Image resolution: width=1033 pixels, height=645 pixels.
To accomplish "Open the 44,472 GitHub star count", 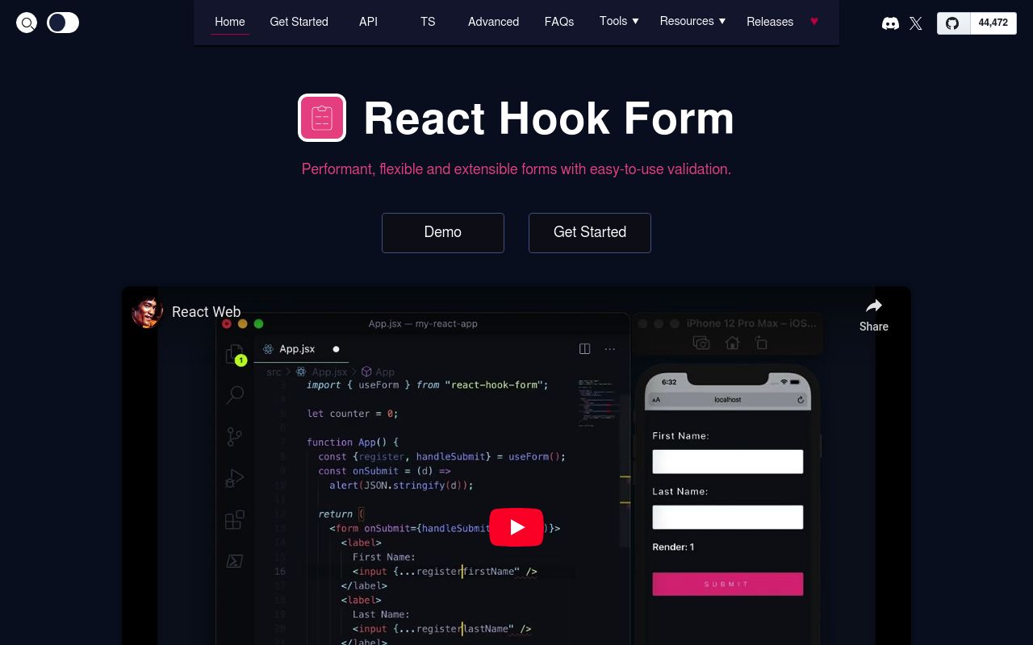I will coord(993,23).
